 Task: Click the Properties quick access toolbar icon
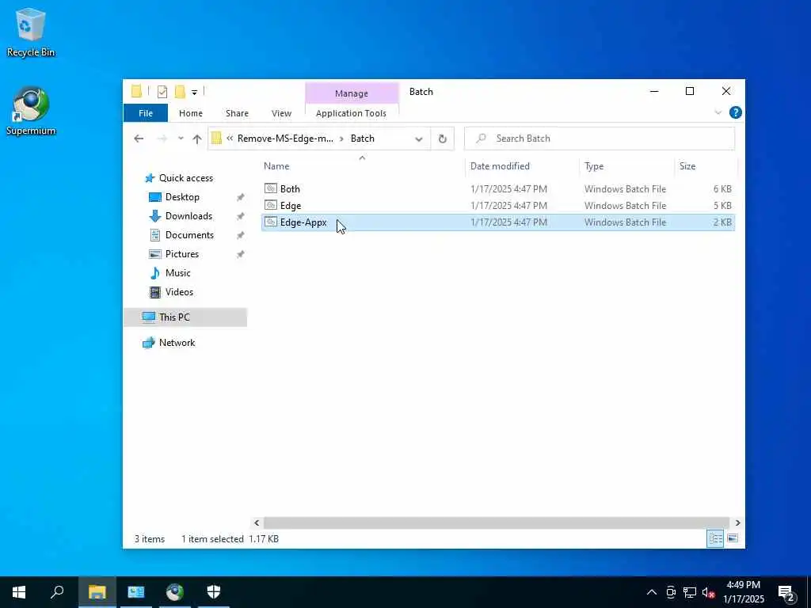[162, 92]
